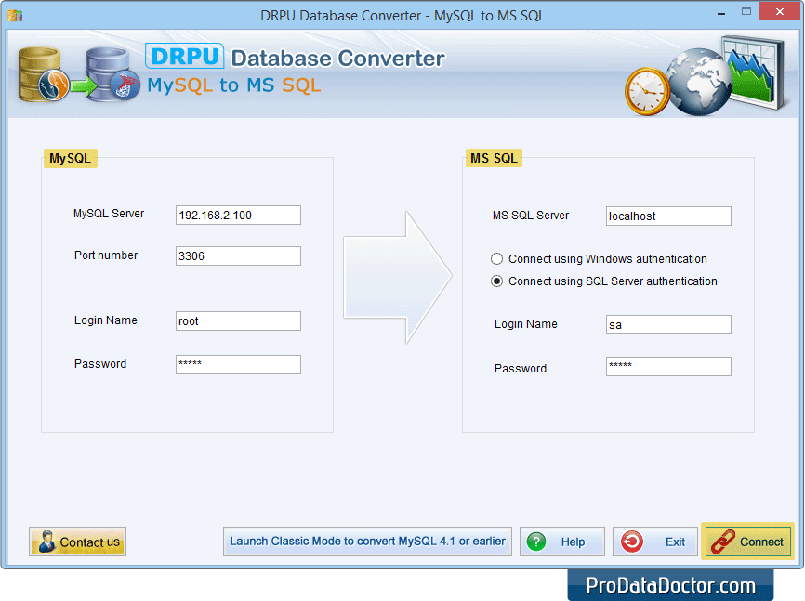Click the Port number label text
This screenshot has height=601, width=805.
(106, 255)
